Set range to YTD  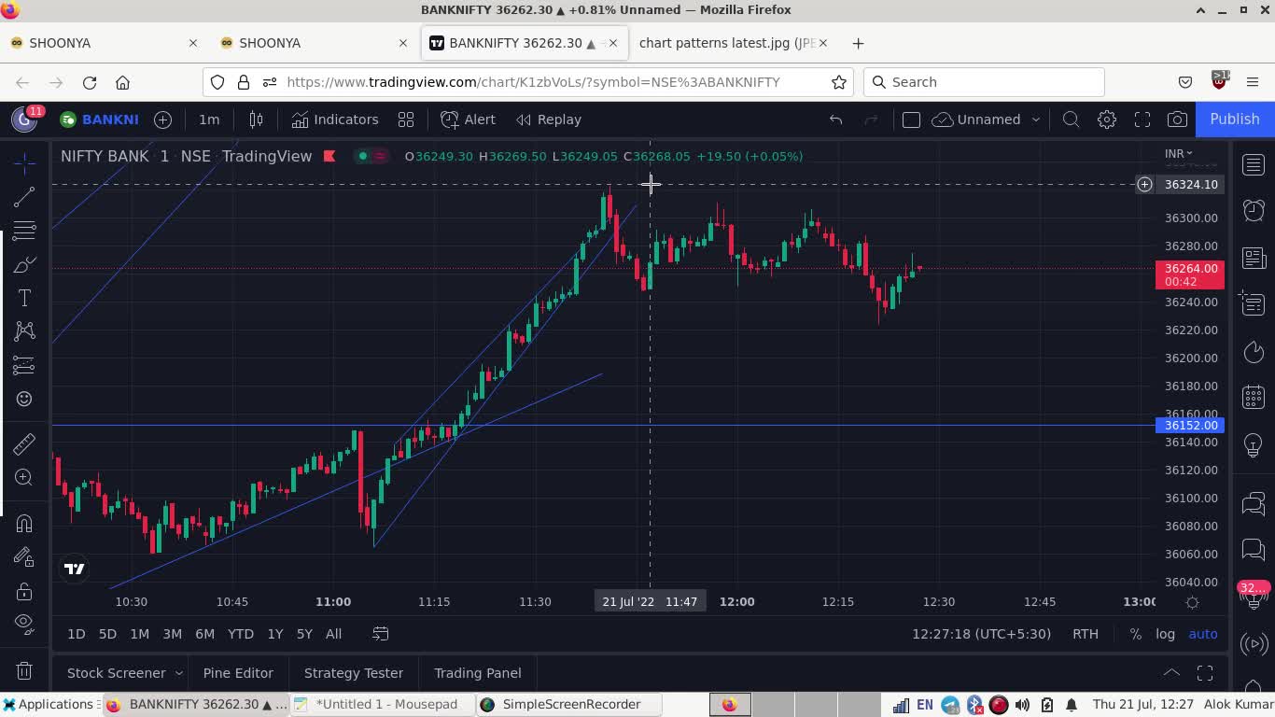coord(241,634)
